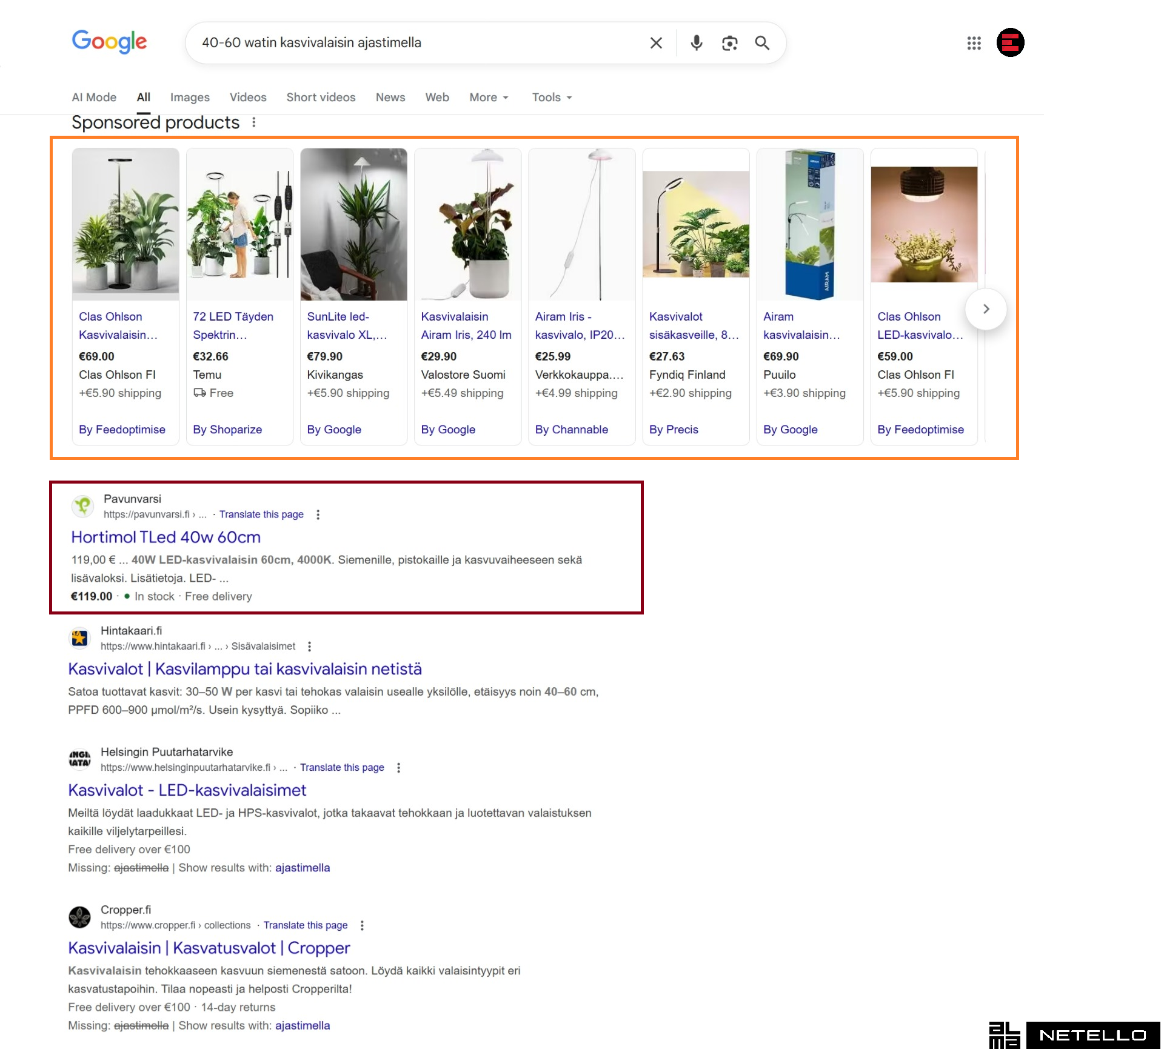Screen dimensions: 1164x1052
Task: Clear the search query with X icon
Action: 656,43
